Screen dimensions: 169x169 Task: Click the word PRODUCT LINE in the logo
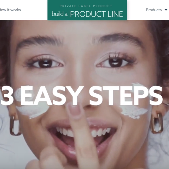97,14
